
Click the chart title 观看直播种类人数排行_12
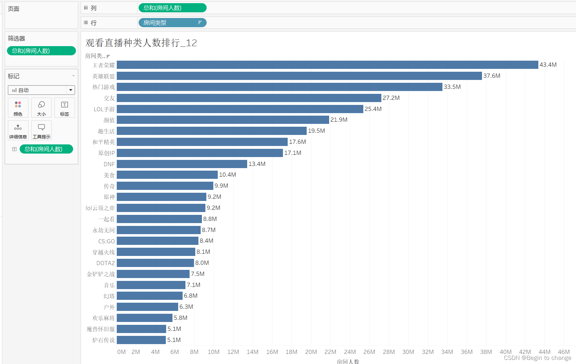[141, 43]
